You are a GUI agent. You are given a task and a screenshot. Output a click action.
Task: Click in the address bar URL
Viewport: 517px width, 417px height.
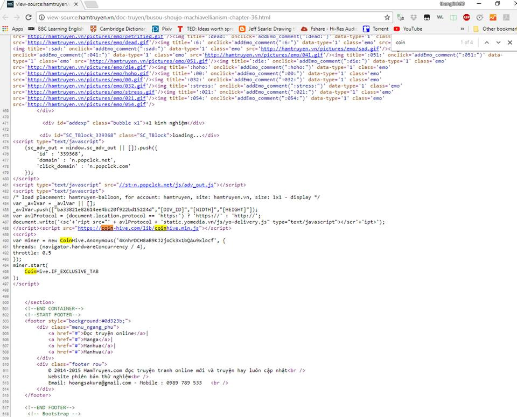(x=162, y=17)
